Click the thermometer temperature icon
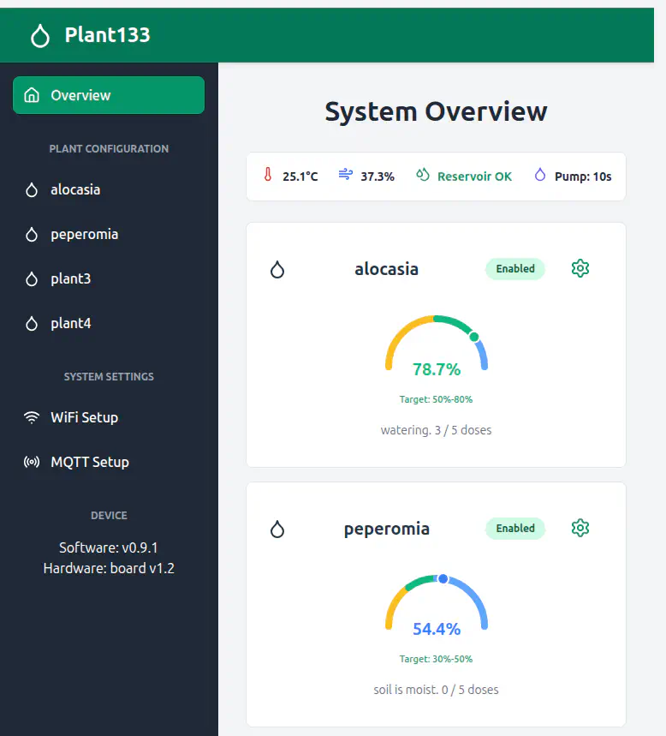666x736 pixels. 268,176
